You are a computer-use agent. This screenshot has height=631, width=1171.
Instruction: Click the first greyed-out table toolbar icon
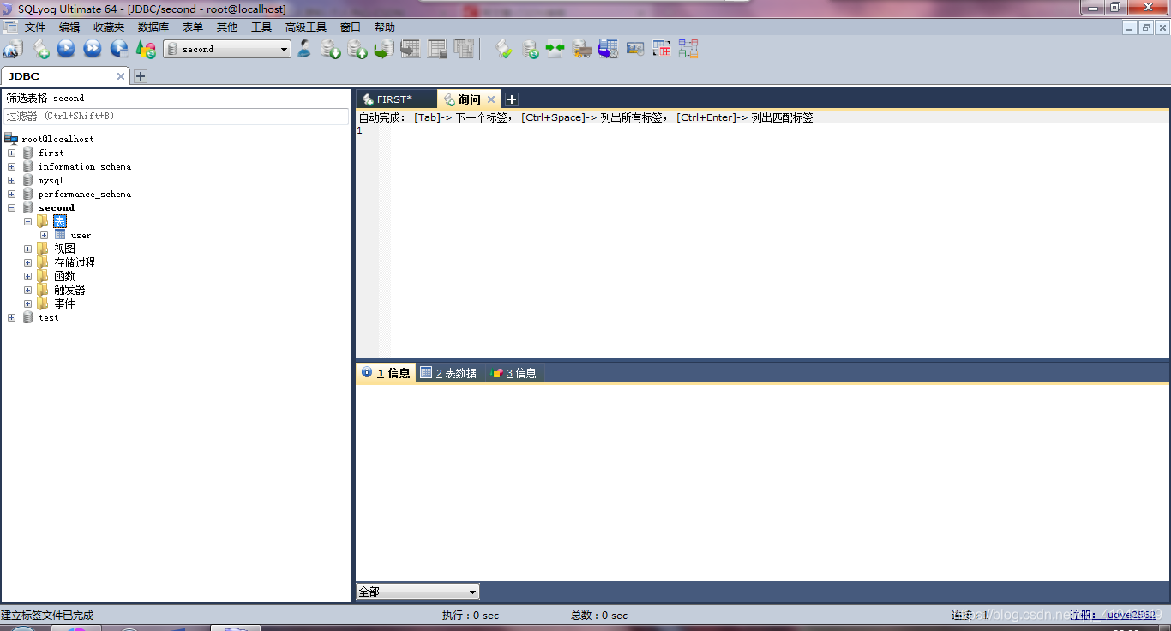411,49
